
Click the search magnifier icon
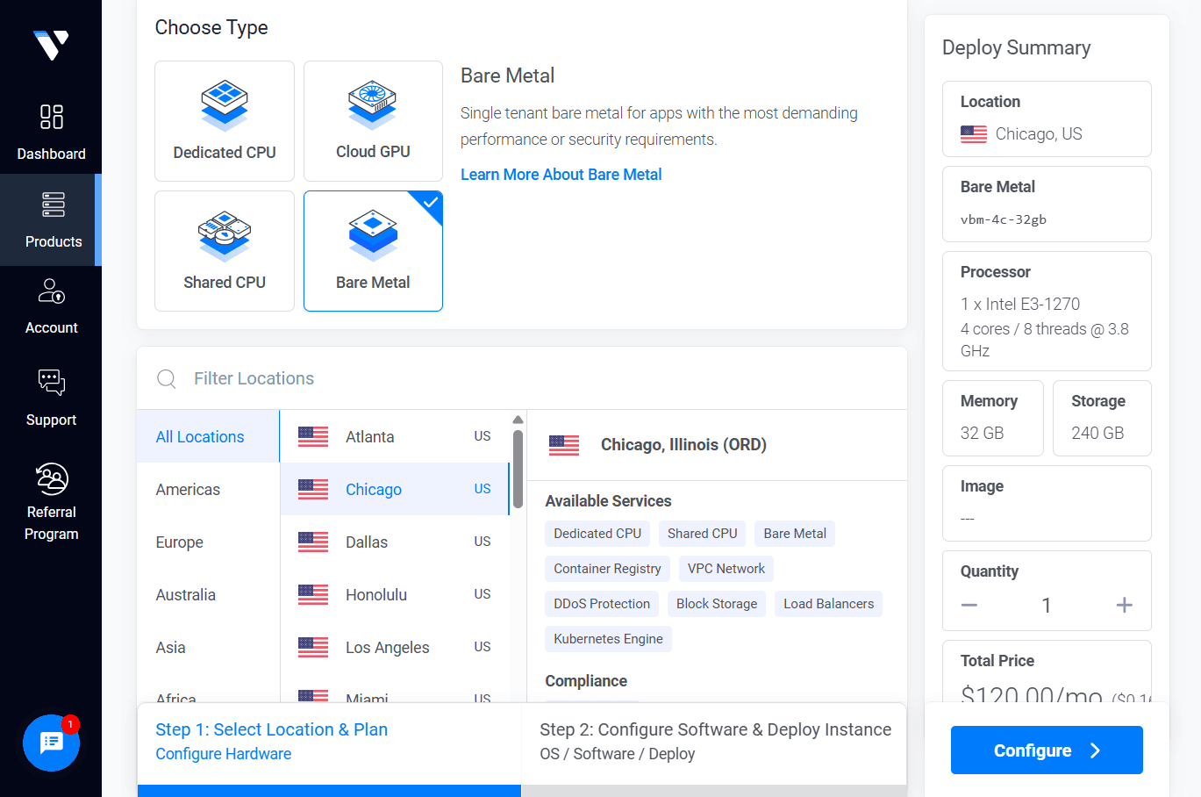pyautogui.click(x=166, y=378)
